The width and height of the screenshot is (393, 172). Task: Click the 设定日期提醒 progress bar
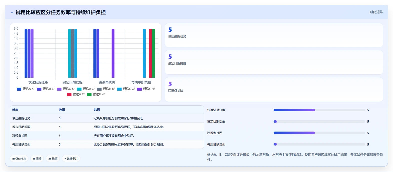pyautogui.click(x=319, y=122)
